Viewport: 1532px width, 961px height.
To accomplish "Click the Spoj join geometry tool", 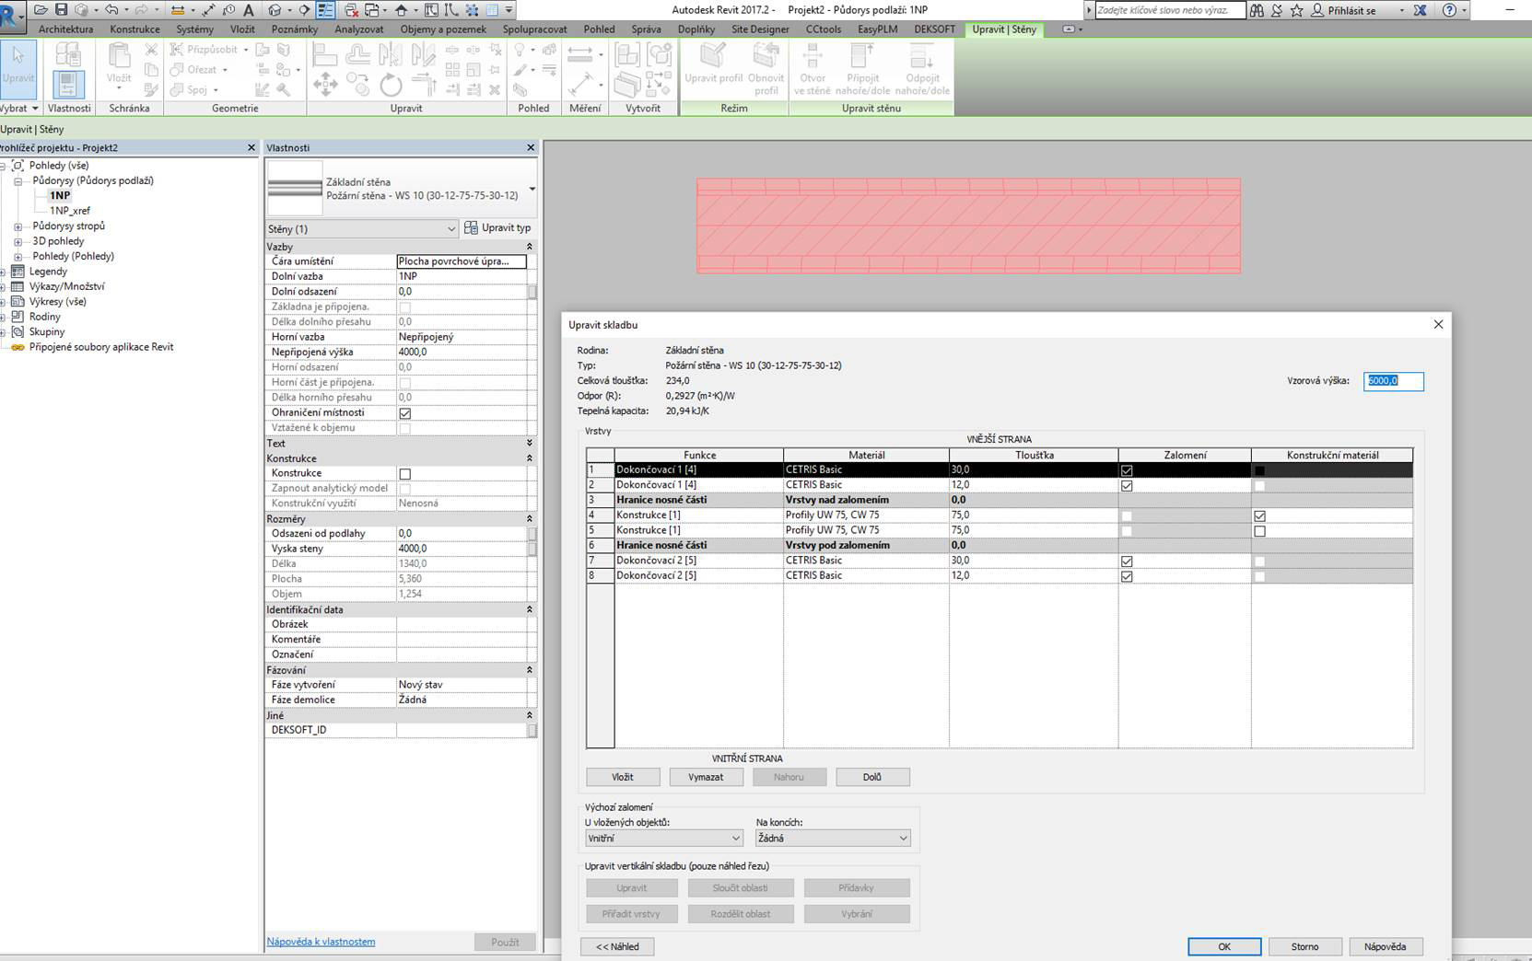I will [194, 89].
